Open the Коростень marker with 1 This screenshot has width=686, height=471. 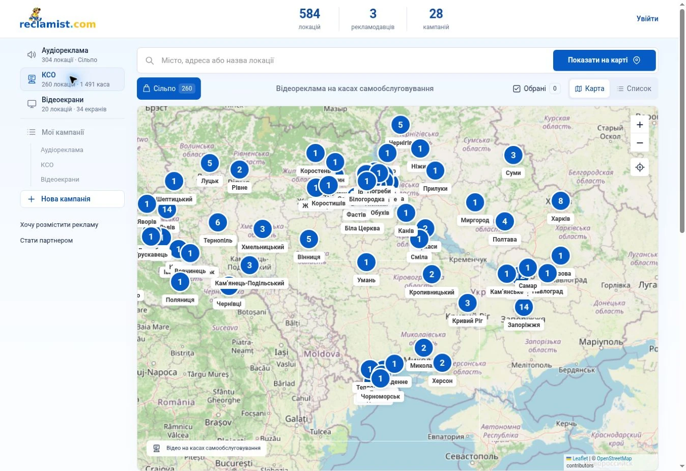[x=315, y=153]
